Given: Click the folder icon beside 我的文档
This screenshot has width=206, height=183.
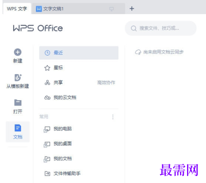Looking at the screenshot, I should point(47,159).
